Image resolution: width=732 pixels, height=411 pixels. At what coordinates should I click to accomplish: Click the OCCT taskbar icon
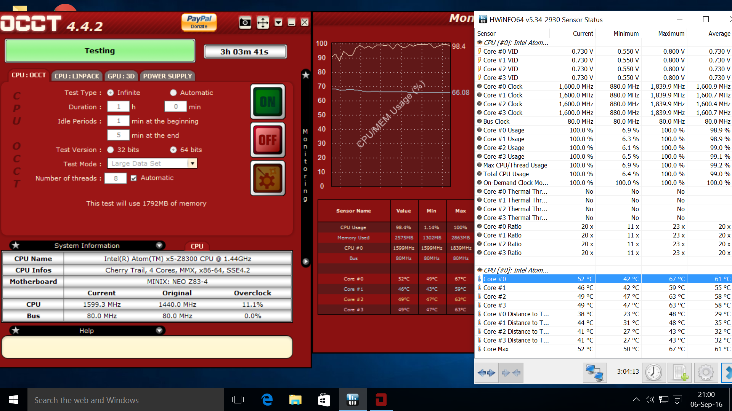tap(381, 400)
